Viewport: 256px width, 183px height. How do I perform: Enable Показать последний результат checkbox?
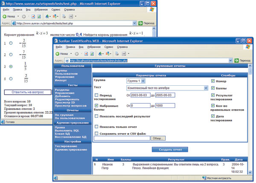click(96, 116)
